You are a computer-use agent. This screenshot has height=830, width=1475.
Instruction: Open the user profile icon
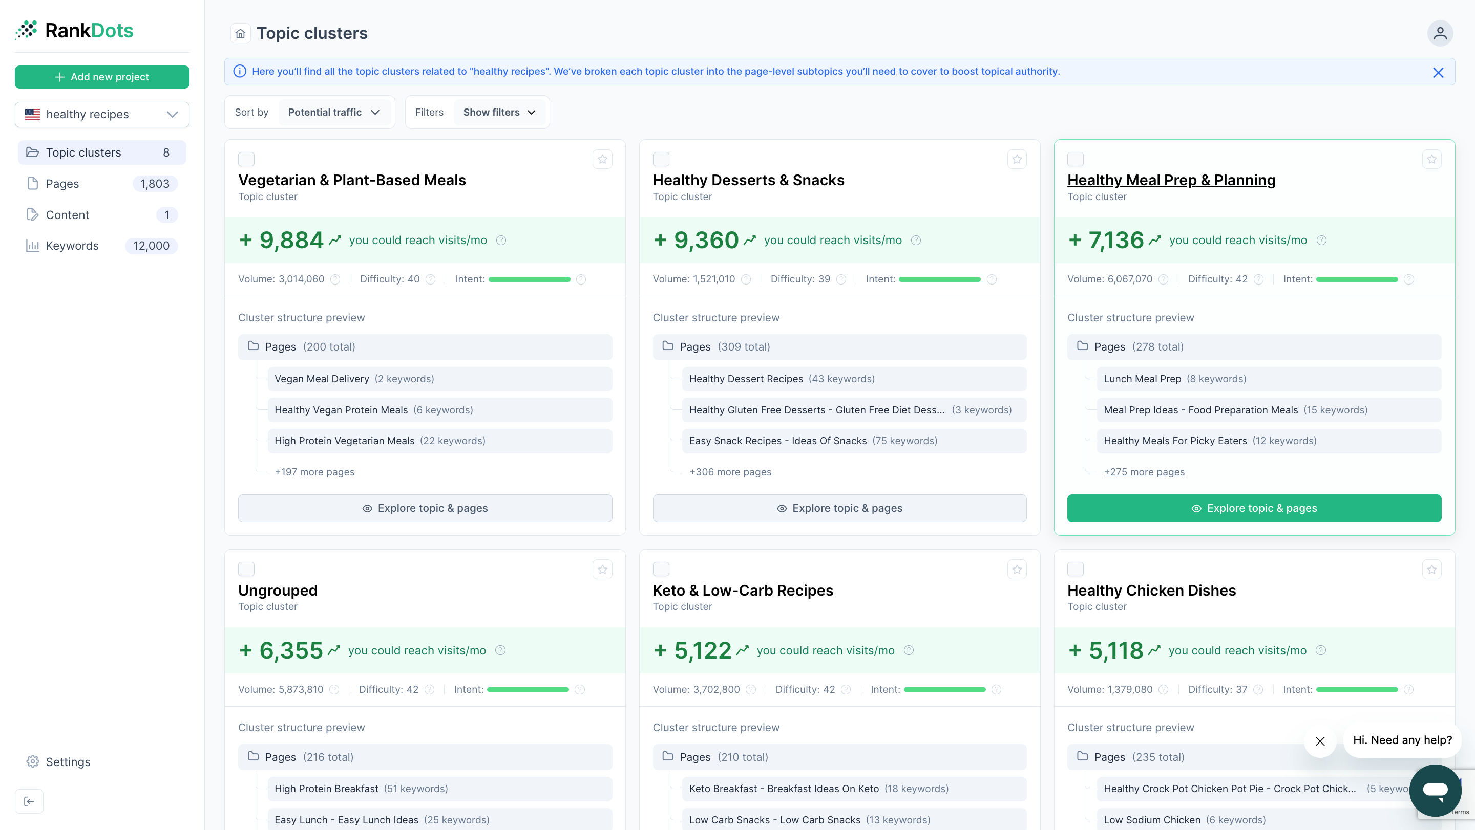[x=1440, y=33]
